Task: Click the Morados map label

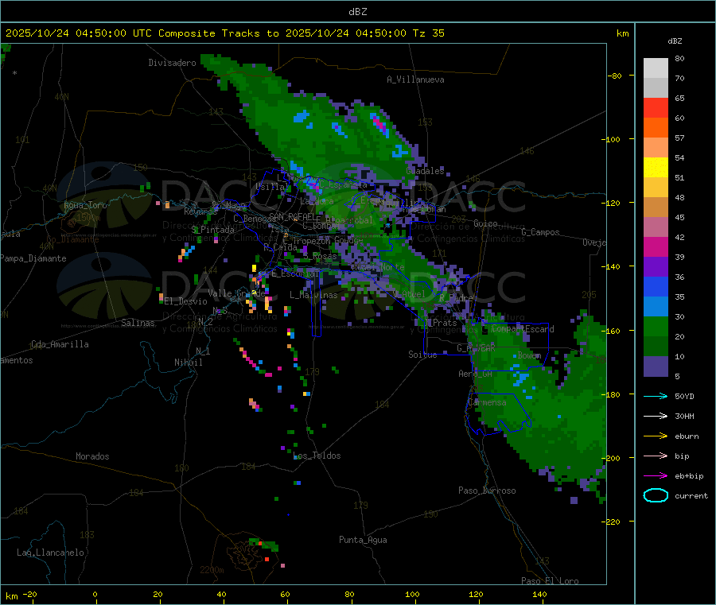Action: click(93, 456)
